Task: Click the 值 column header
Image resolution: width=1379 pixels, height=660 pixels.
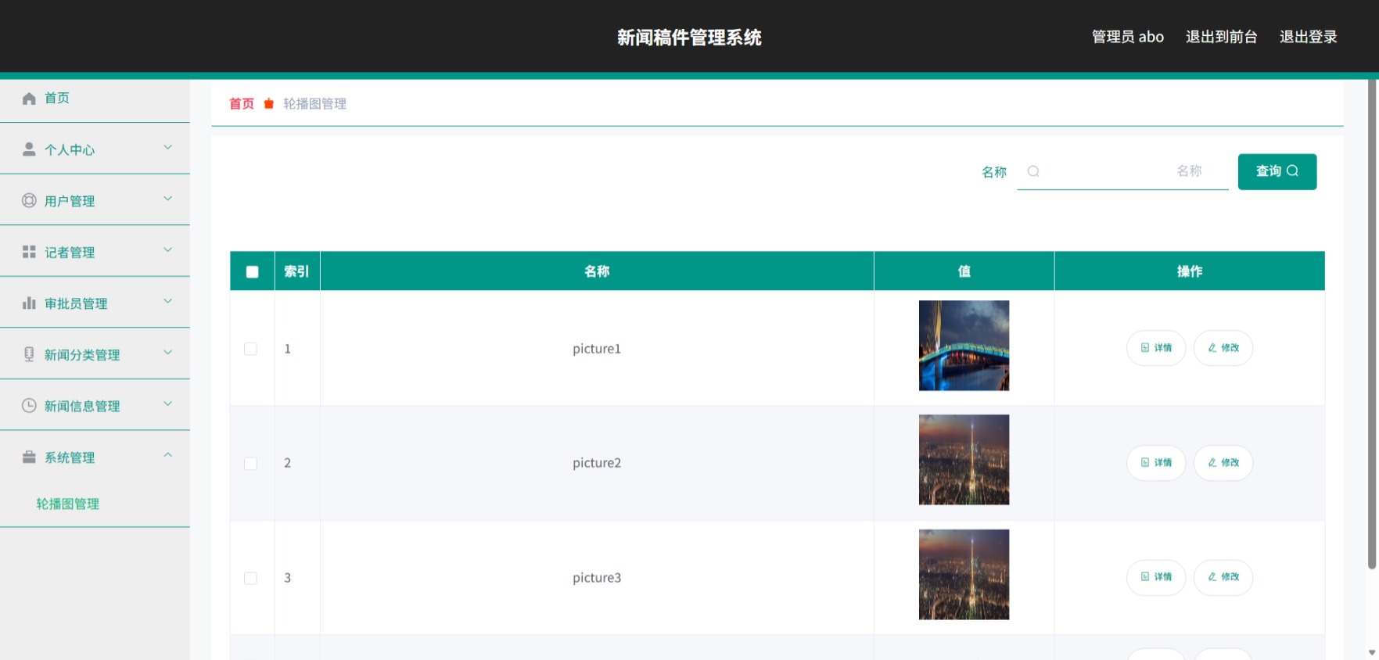Action: (x=964, y=271)
